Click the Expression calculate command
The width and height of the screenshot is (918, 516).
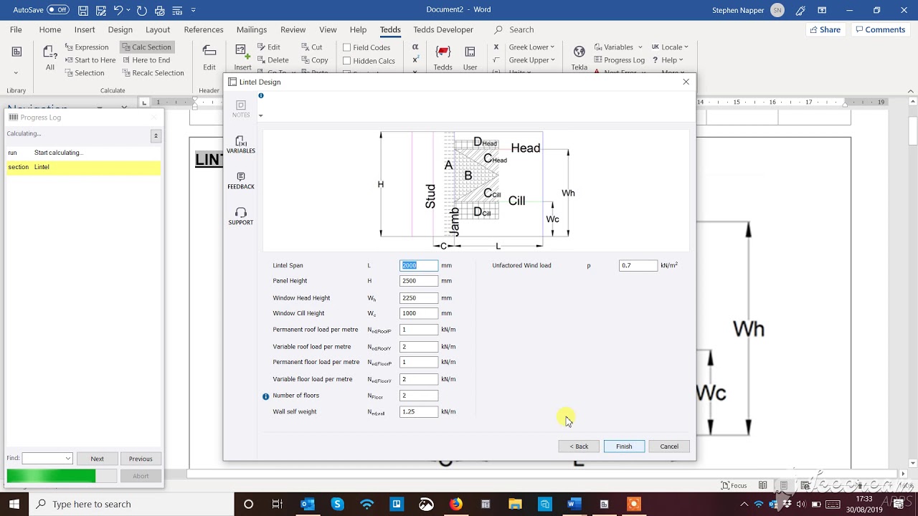click(x=86, y=47)
